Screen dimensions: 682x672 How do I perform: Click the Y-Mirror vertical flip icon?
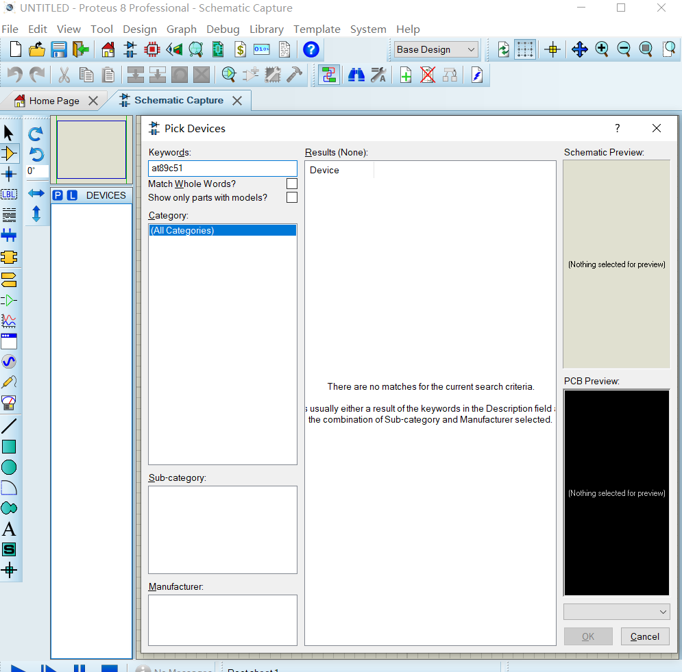36,214
